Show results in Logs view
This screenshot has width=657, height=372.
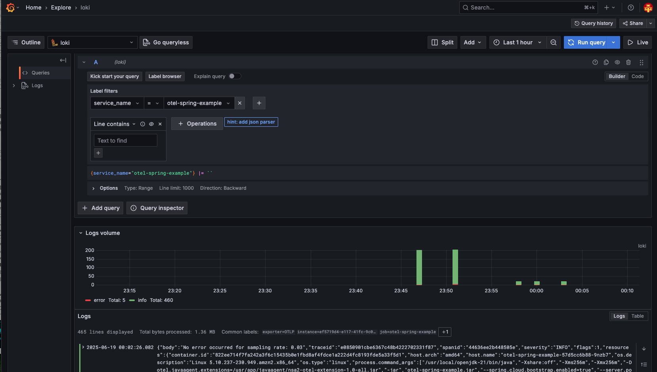coord(619,316)
